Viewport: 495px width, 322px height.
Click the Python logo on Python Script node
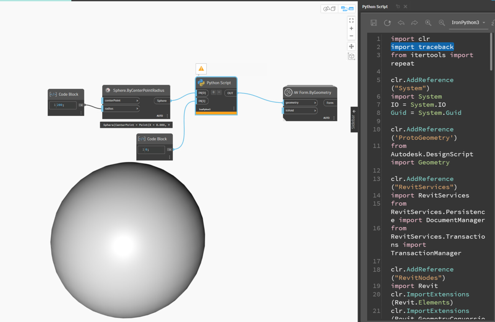point(201,83)
